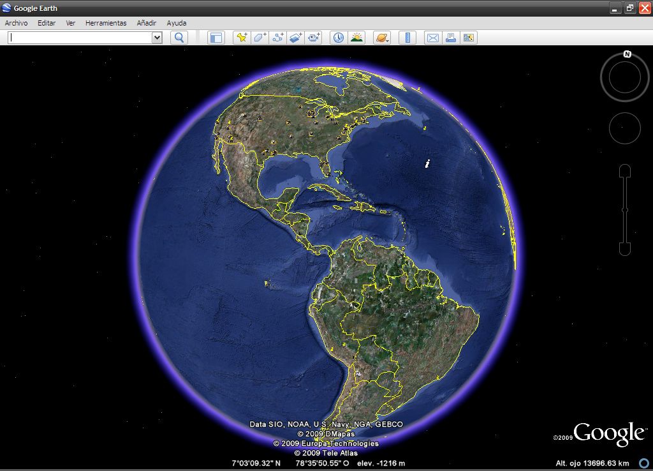Start recording a tour with the camera icon
The image size is (653, 471).
[314, 38]
